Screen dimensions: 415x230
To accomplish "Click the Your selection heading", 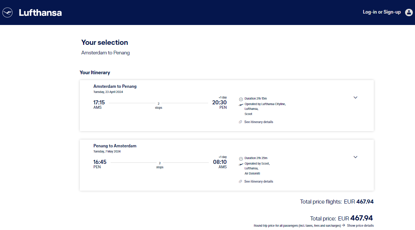I will click(x=104, y=42).
